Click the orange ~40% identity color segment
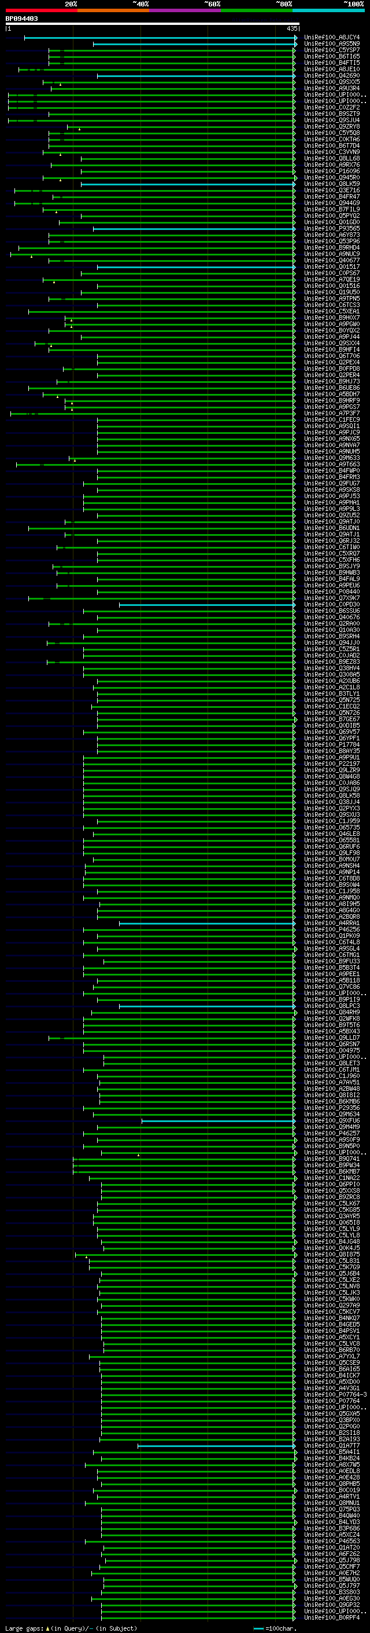Image resolution: width=370 pixels, height=1633 pixels. (114, 11)
